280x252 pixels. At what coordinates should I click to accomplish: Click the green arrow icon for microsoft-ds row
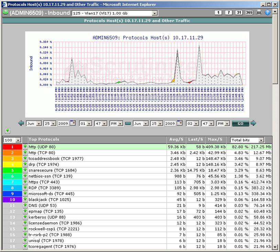click(x=25, y=194)
